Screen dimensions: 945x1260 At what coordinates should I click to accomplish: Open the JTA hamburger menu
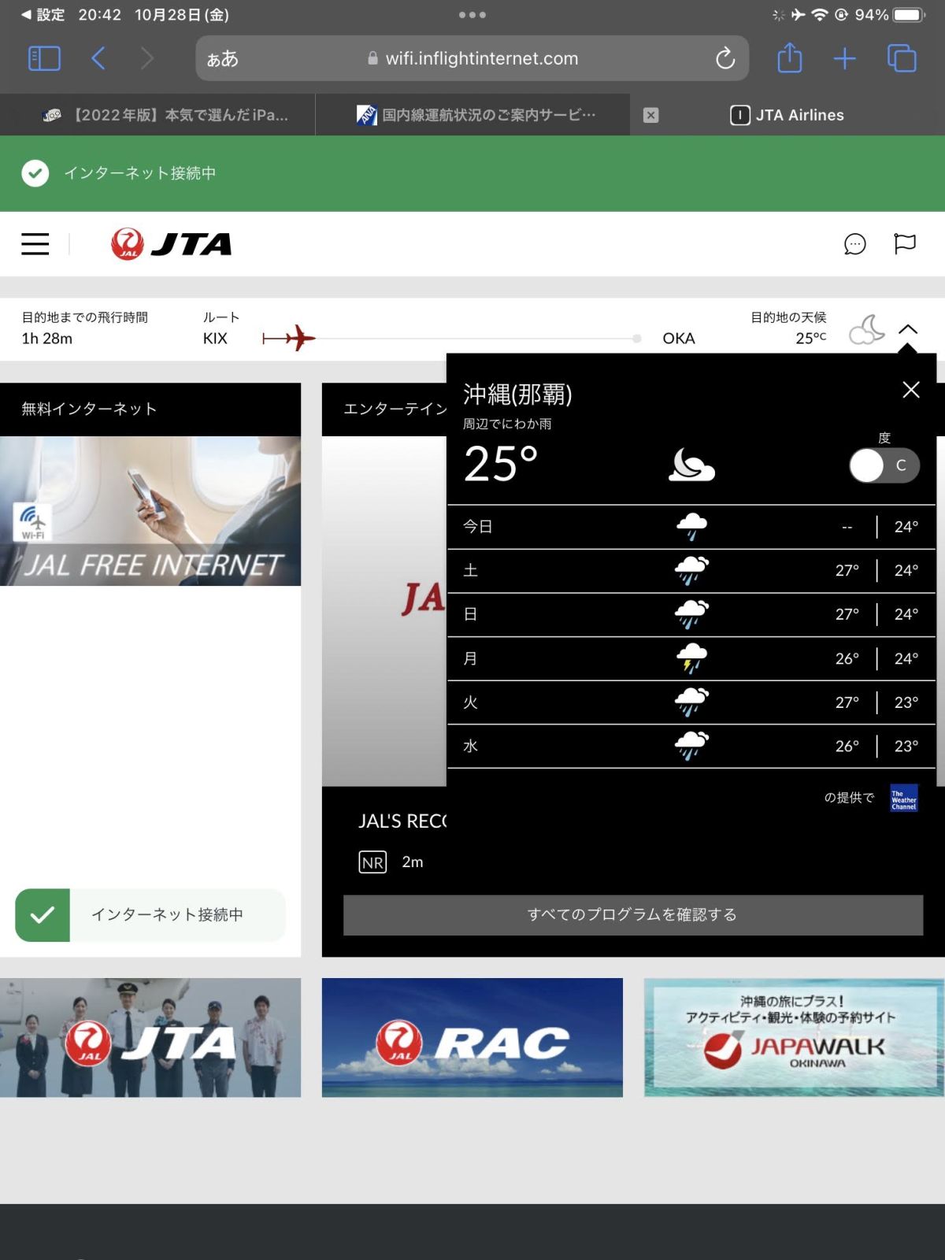(35, 244)
